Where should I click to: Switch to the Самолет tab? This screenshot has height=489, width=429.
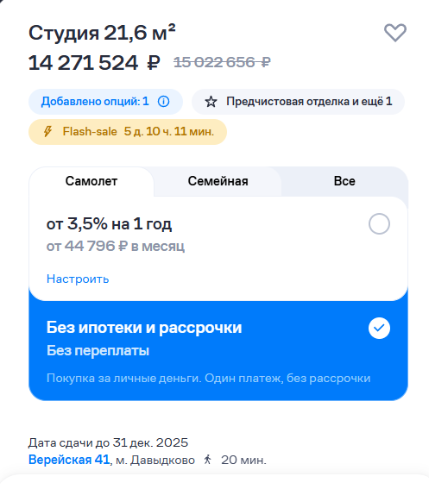pyautogui.click(x=91, y=181)
